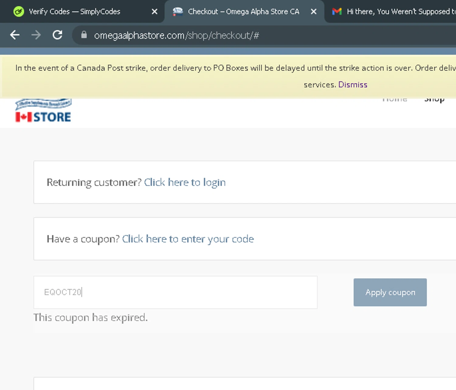Click the Omega Alpha STORE logo
The height and width of the screenshot is (390, 456).
[43, 110]
